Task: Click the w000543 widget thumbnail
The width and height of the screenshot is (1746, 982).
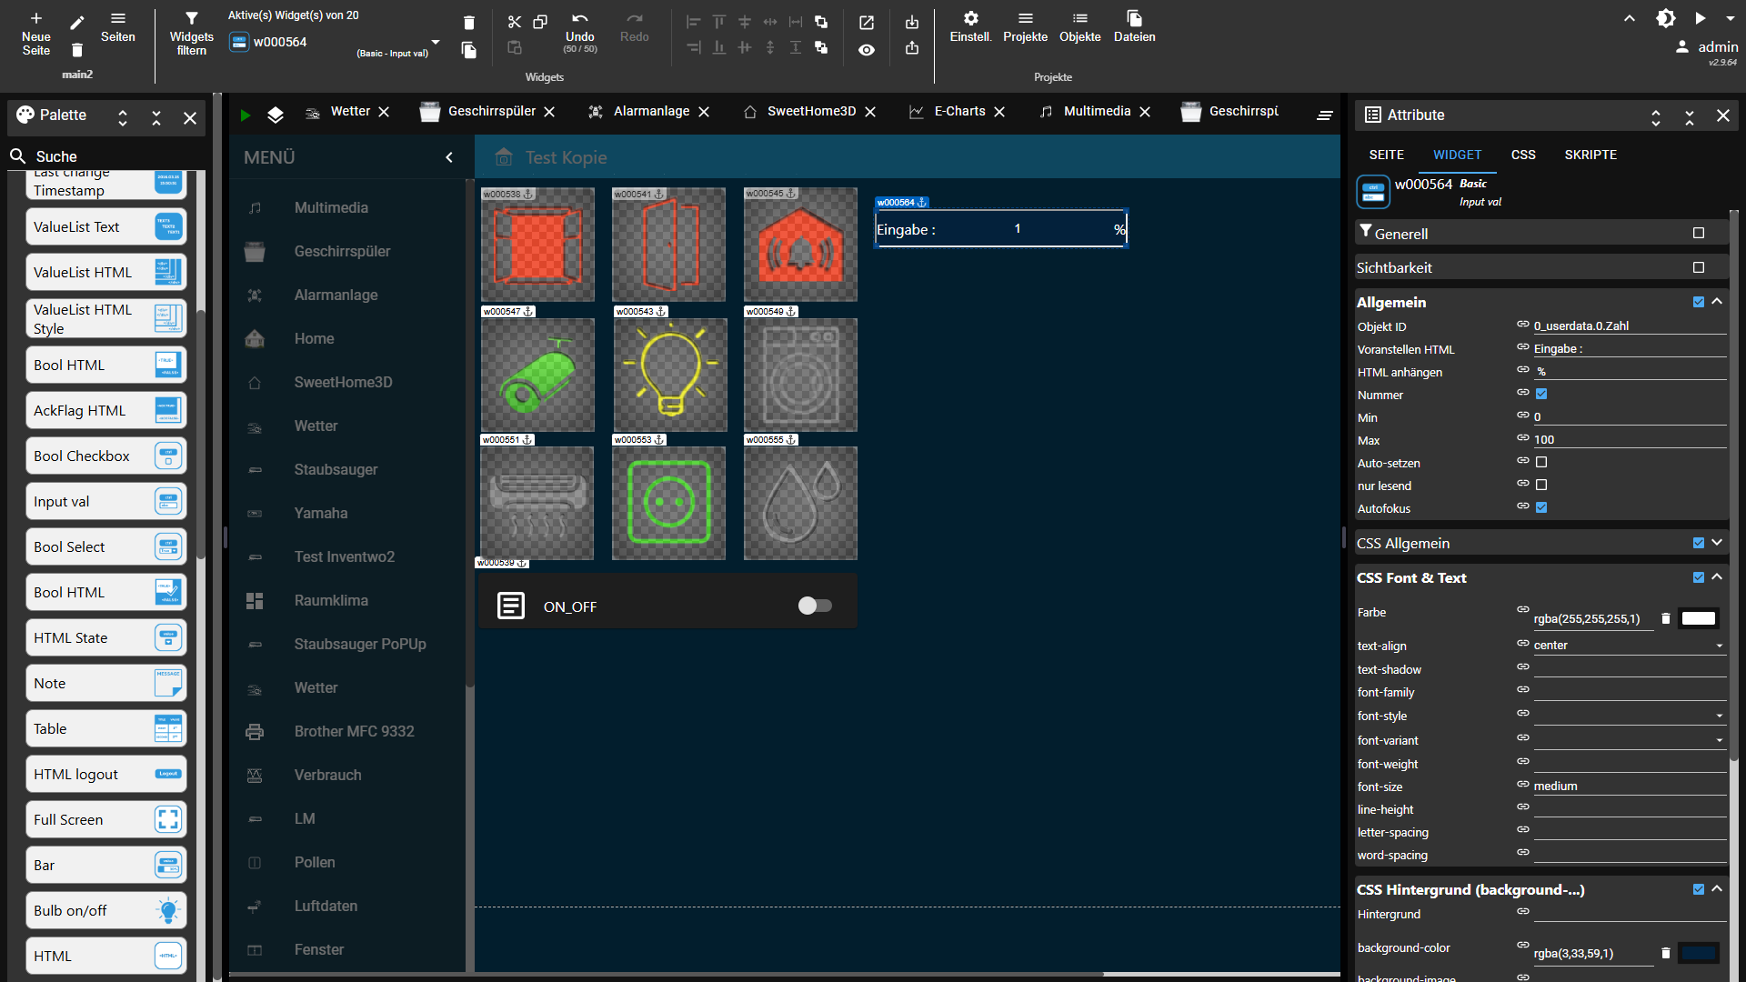Action: (x=668, y=374)
